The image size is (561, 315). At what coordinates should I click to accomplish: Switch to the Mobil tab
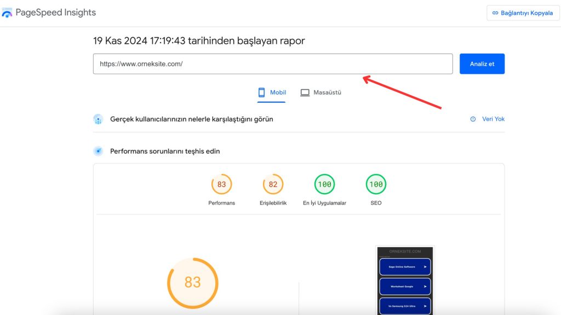tap(272, 92)
